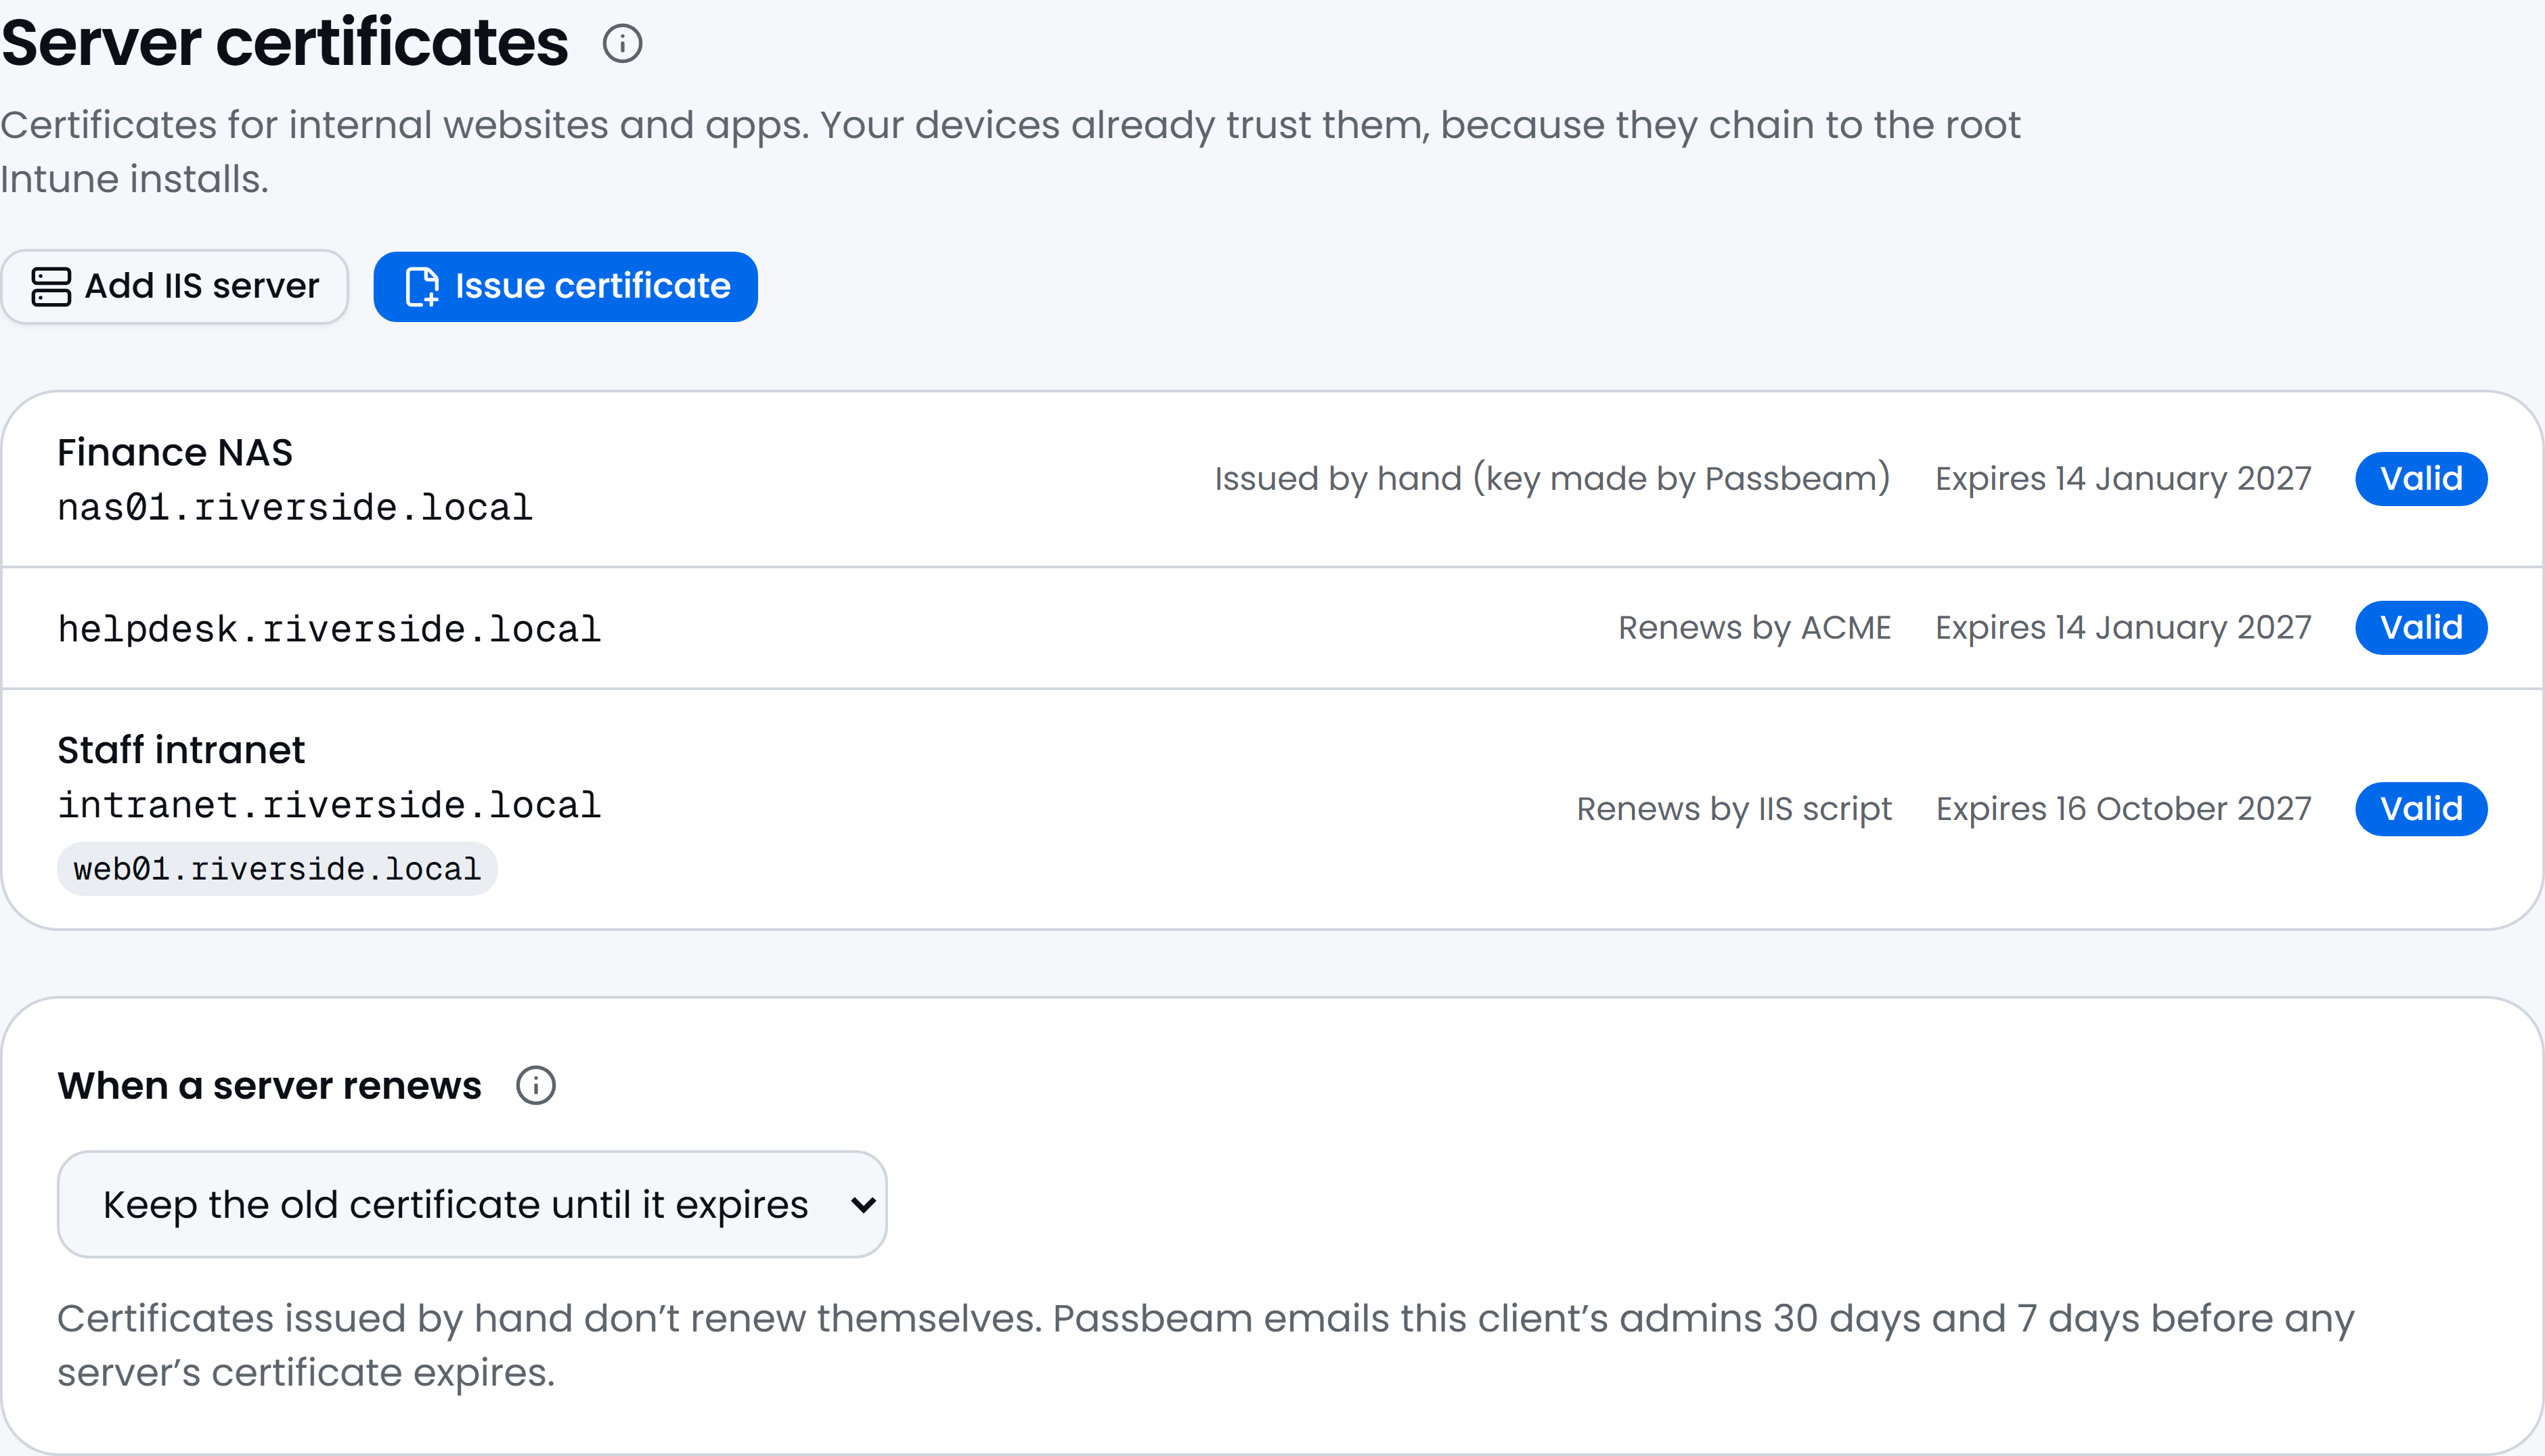Click the Issue certificate button
The width and height of the screenshot is (2545, 1456).
pyautogui.click(x=565, y=286)
